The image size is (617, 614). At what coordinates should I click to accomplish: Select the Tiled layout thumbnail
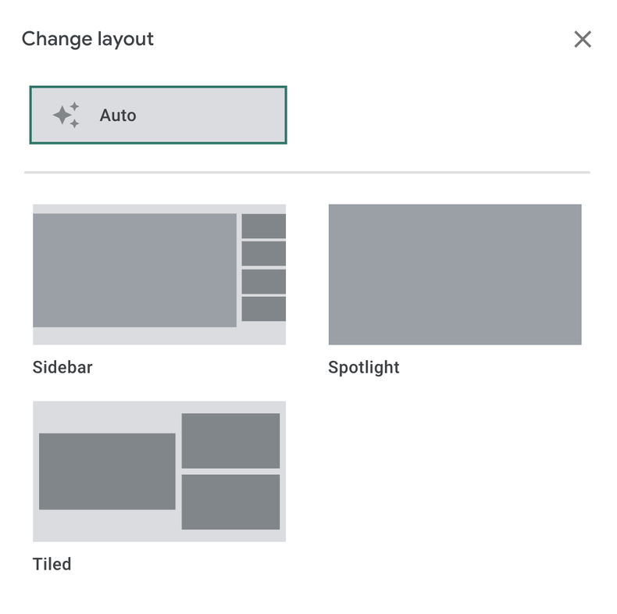pyautogui.click(x=159, y=471)
